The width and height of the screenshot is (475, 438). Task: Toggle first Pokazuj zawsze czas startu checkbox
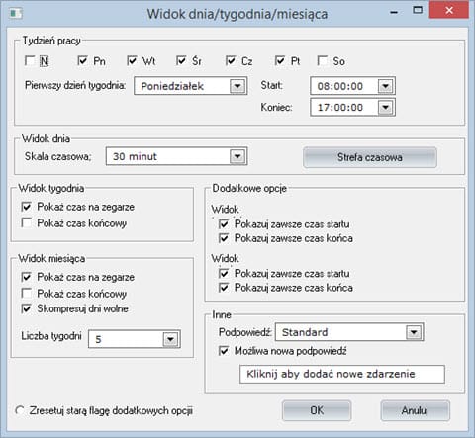224,224
